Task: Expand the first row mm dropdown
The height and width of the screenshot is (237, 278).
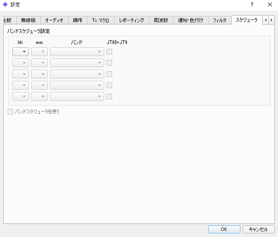Action: click(x=39, y=51)
